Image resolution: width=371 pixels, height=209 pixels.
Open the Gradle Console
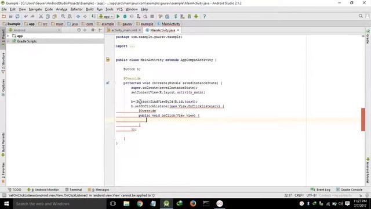349,190
